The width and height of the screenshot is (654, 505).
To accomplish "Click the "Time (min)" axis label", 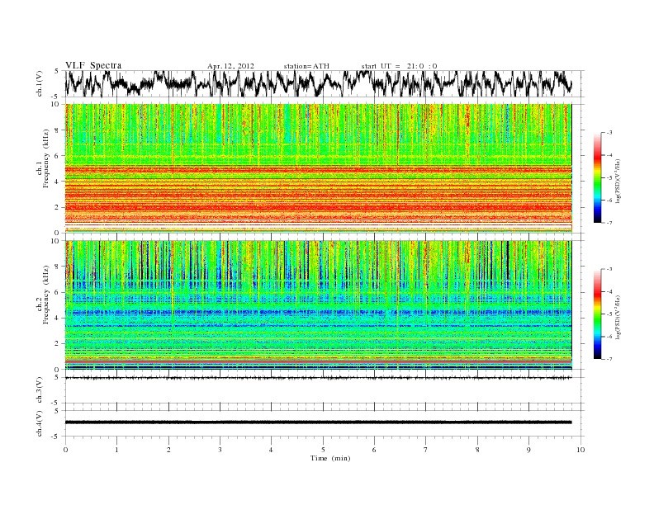I will pos(330,458).
